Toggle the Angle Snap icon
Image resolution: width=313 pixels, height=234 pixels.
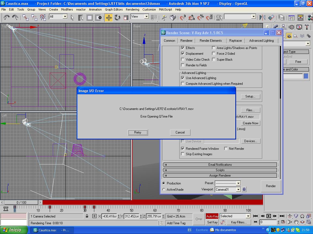click(192, 18)
